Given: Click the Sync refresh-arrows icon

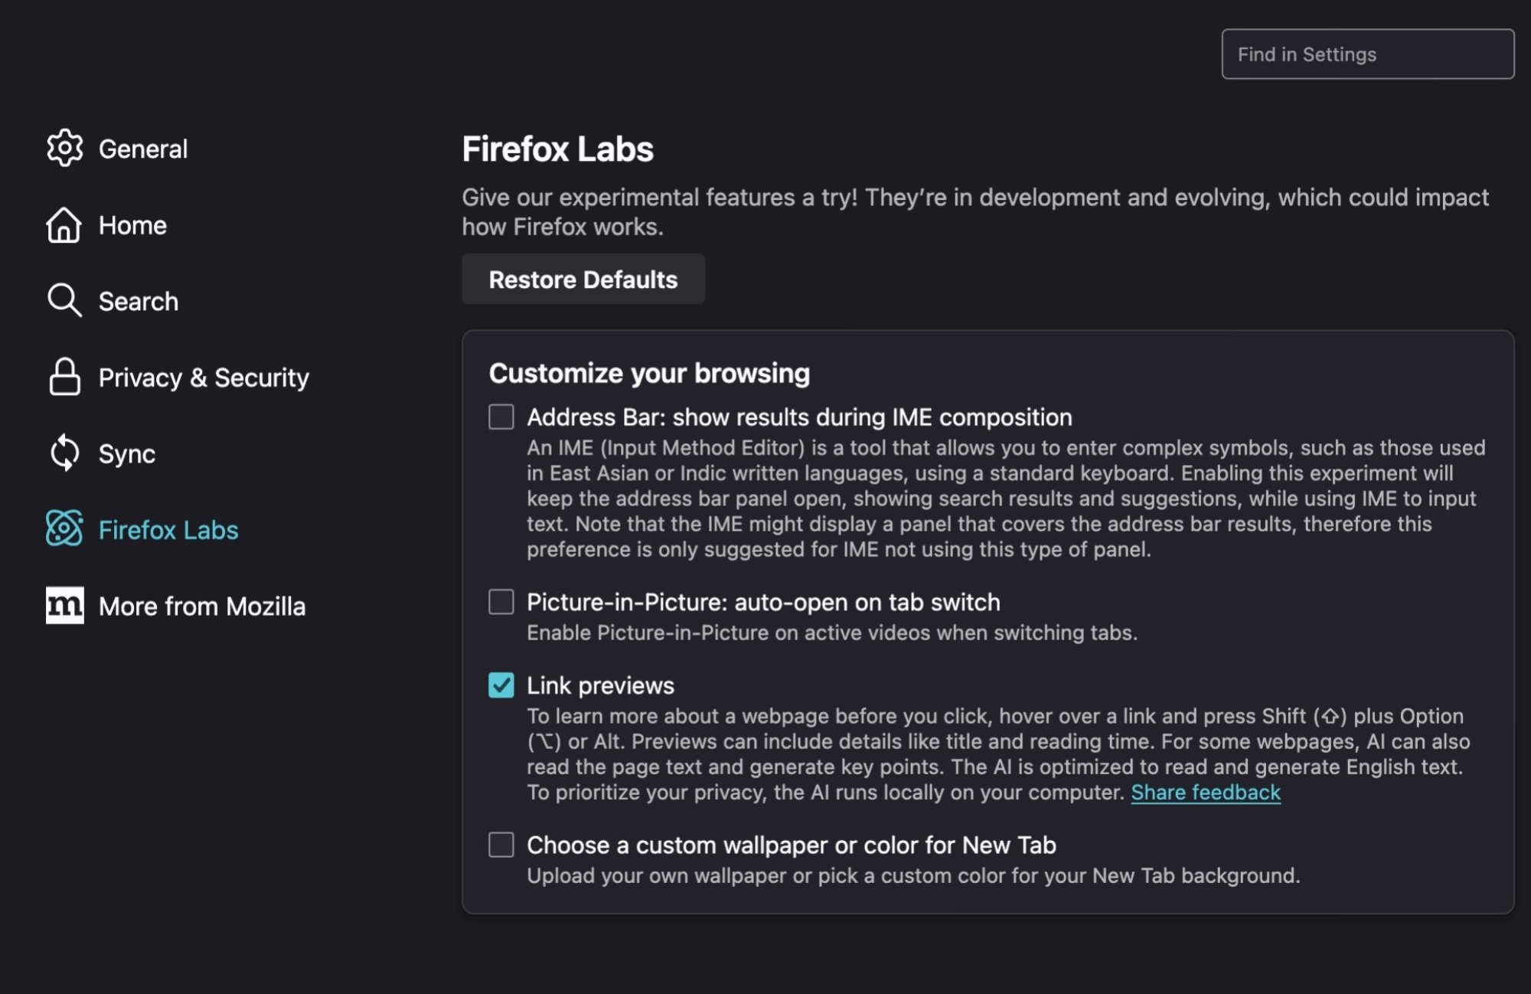Looking at the screenshot, I should click(65, 453).
